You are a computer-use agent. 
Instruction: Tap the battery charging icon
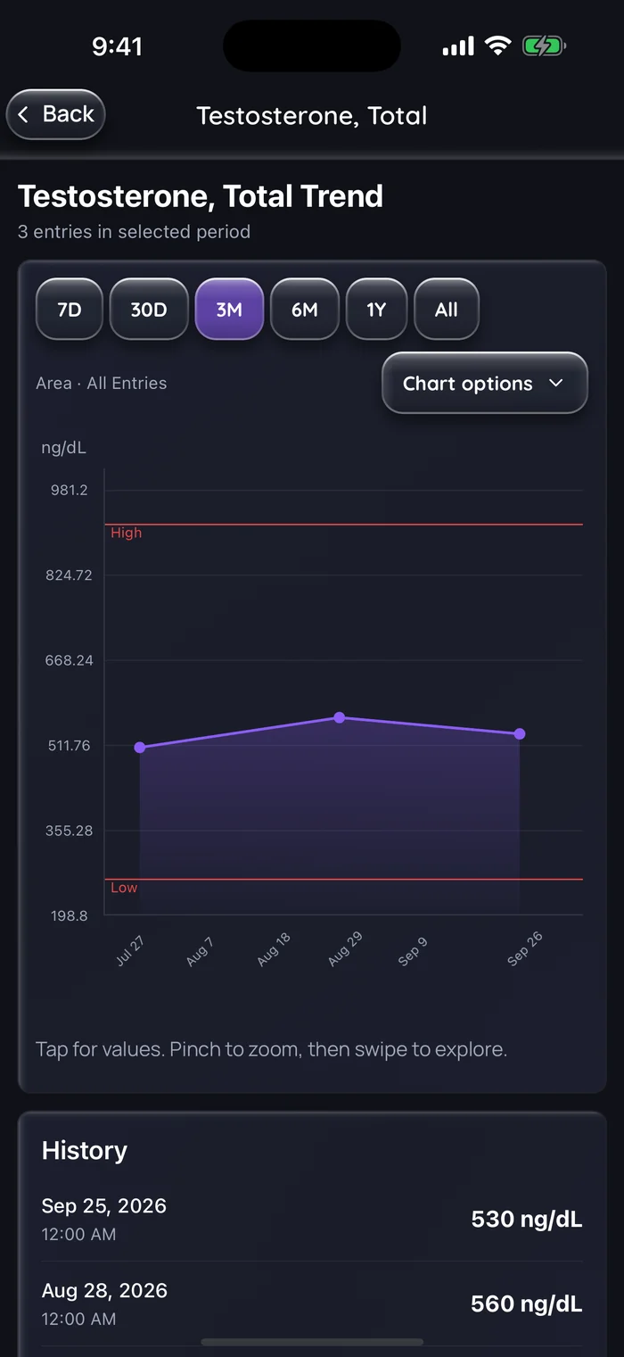pos(544,46)
